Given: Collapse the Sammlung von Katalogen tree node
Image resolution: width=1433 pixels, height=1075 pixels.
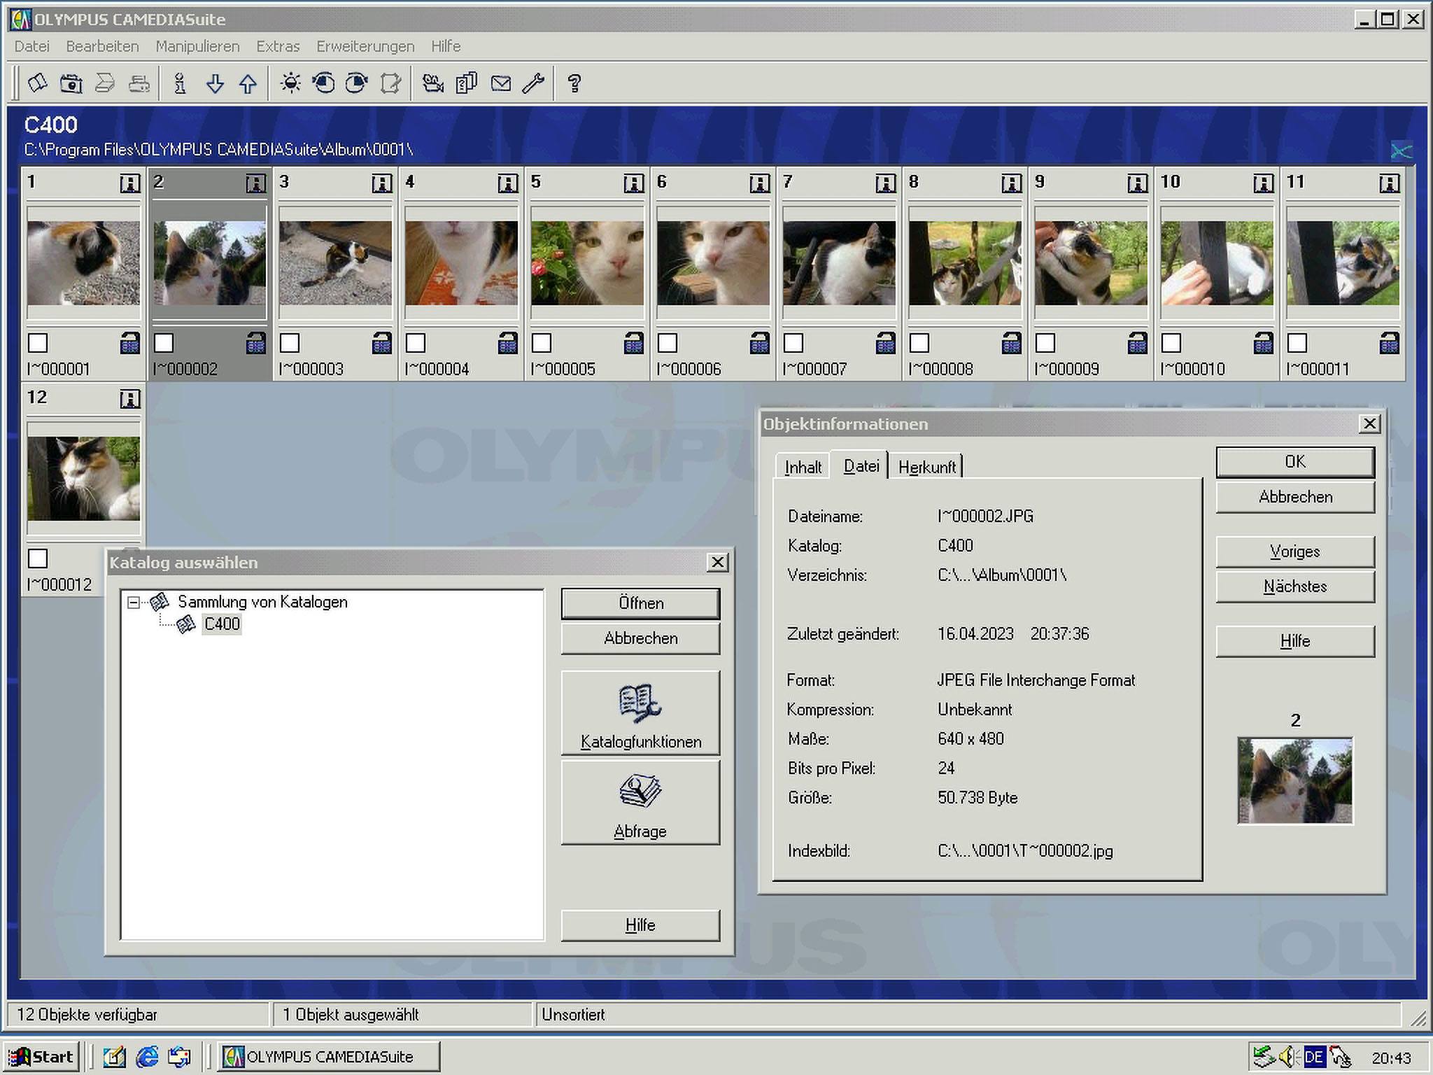Looking at the screenshot, I should 134,602.
